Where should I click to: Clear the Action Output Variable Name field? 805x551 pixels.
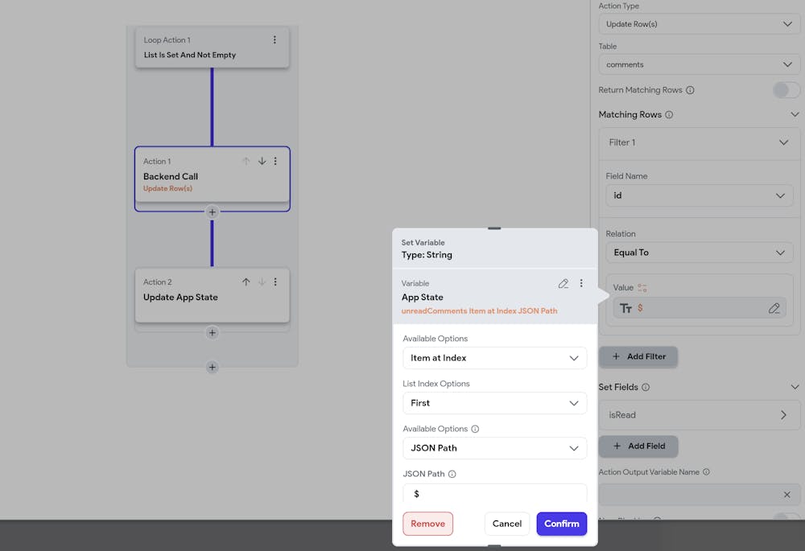tap(787, 495)
